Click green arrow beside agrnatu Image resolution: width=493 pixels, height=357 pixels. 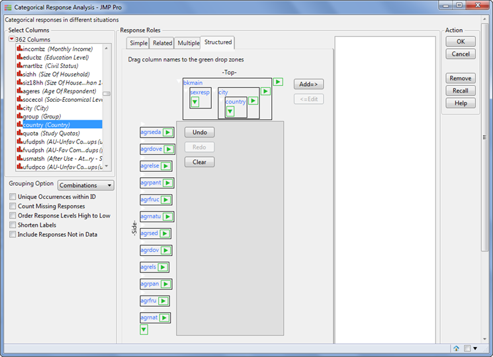coord(168,217)
